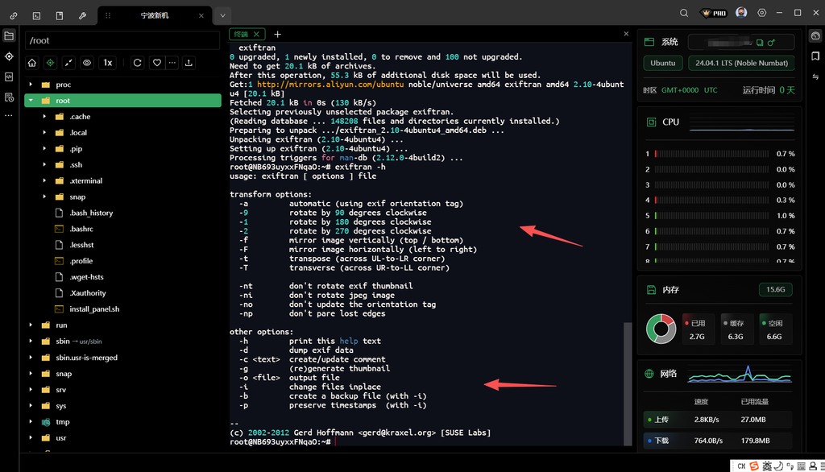Close the 宁波新机 session tab

point(201,15)
